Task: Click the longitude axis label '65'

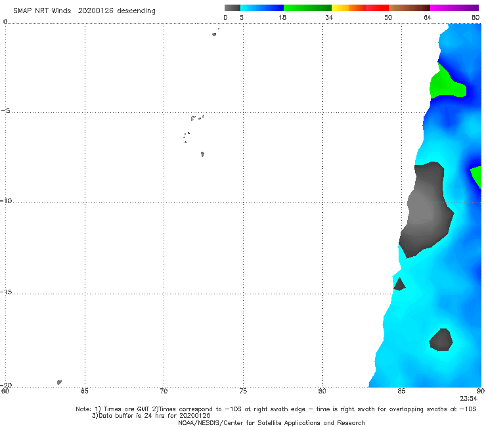Action: tap(85, 391)
